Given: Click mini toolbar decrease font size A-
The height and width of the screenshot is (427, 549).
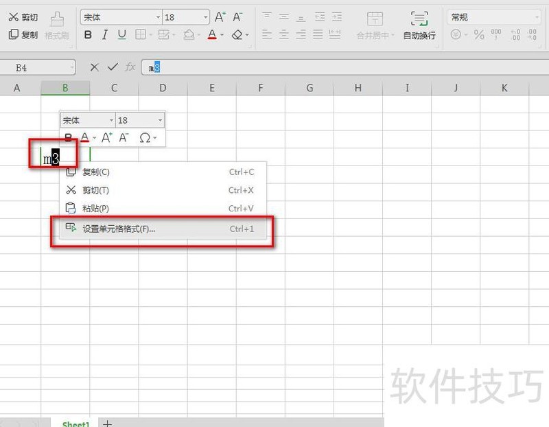Looking at the screenshot, I should pyautogui.click(x=124, y=137).
